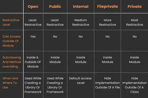Click the Medium Restractive cell

click(x=81, y=22)
